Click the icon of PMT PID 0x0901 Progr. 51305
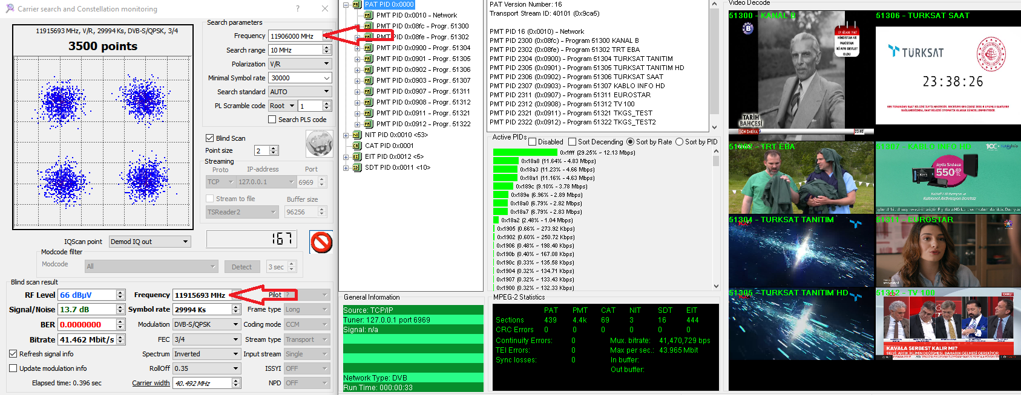This screenshot has height=395, width=1021. [x=369, y=59]
